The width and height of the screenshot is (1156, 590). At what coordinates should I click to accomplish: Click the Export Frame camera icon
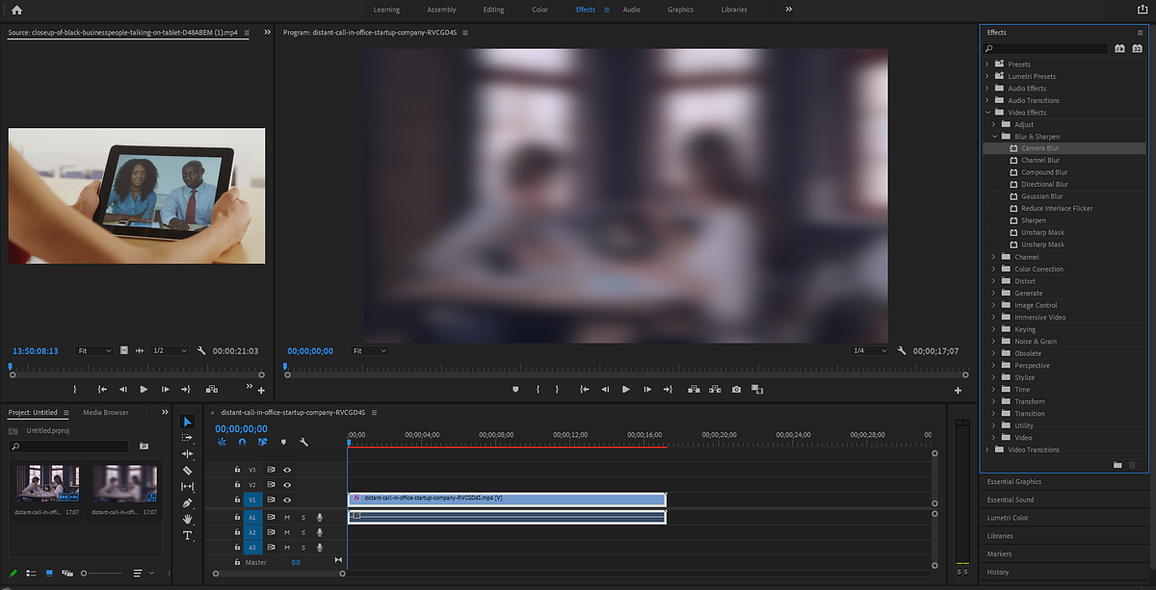[736, 390]
